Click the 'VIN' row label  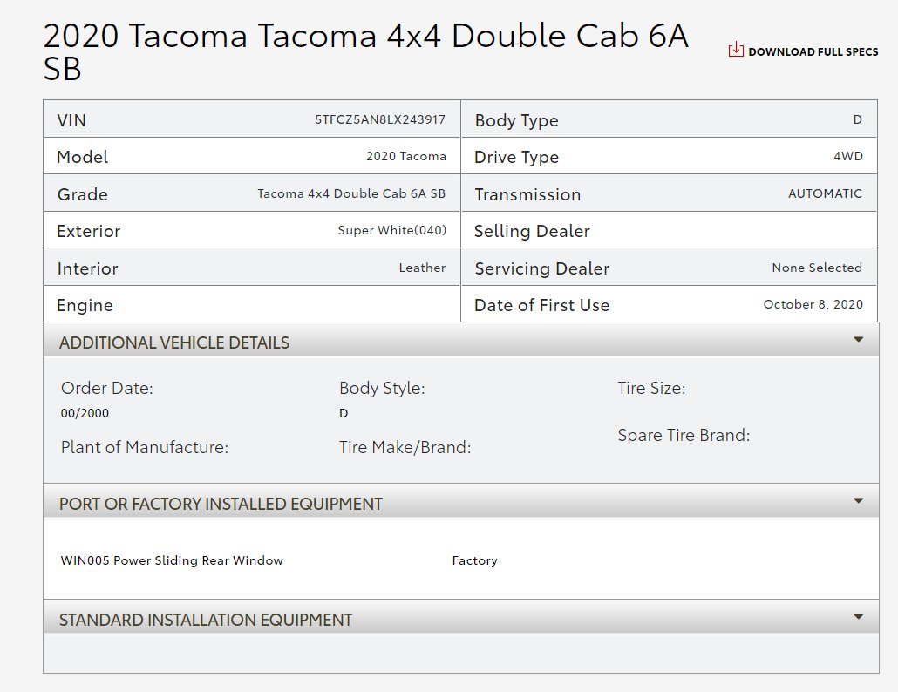tap(71, 120)
